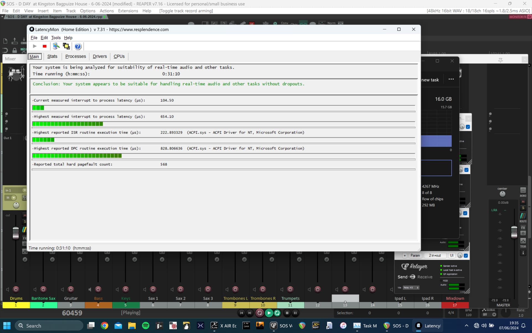Image resolution: width=532 pixels, height=333 pixels.
Task: Go to project end in transport
Action: tap(250, 313)
